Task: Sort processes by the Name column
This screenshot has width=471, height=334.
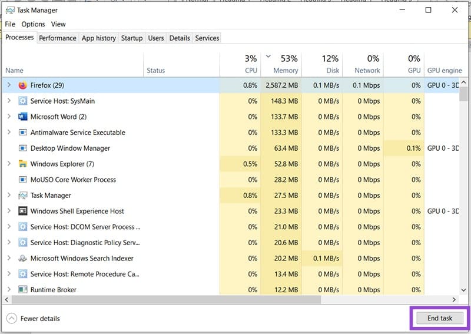Action: tap(73, 64)
